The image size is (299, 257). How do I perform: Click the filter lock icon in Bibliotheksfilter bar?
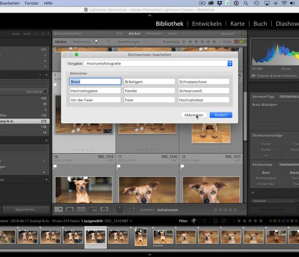[243, 34]
